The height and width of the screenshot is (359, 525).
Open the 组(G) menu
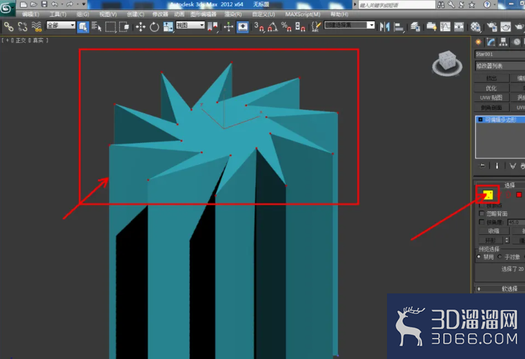click(83, 14)
